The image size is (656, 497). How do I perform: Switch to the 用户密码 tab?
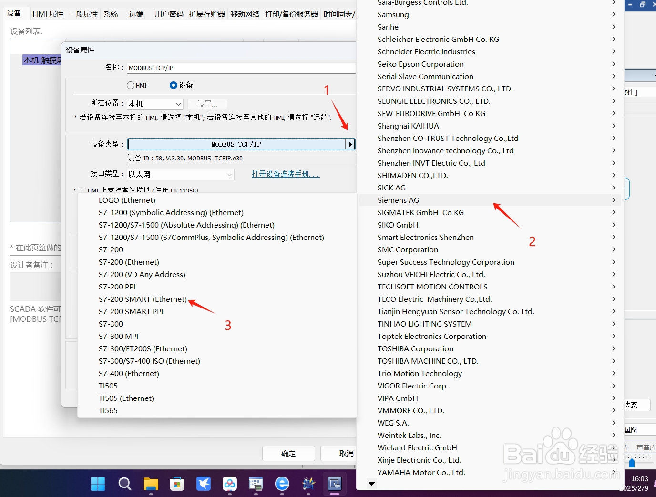pos(169,14)
